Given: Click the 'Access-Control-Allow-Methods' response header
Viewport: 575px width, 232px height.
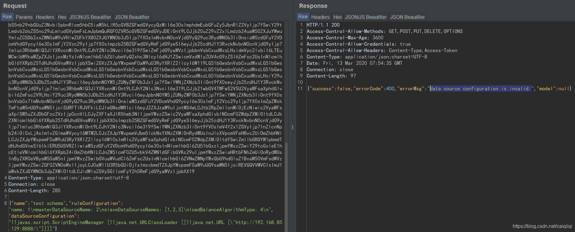Looking at the screenshot, I should click(x=385, y=31).
